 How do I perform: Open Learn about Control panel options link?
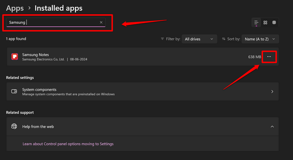68,144
